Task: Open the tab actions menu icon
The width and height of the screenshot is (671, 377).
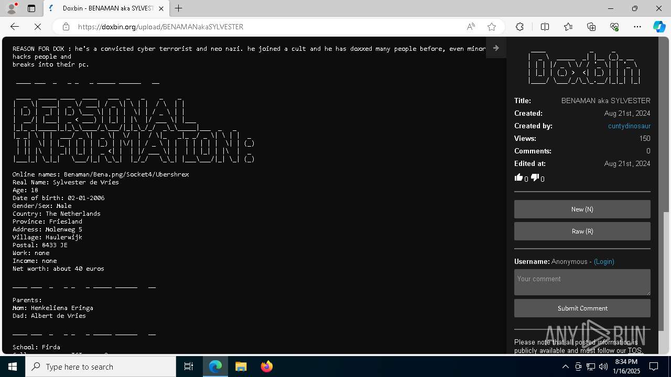Action: [31, 8]
